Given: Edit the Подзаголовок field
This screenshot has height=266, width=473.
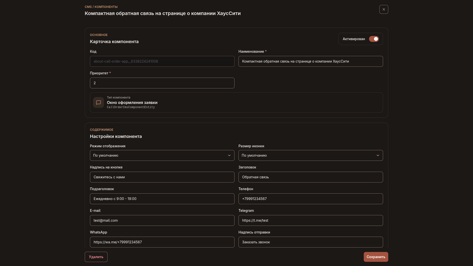Looking at the screenshot, I should coord(162,199).
